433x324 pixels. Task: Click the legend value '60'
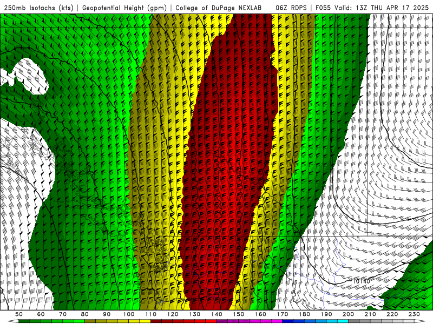point(41,314)
